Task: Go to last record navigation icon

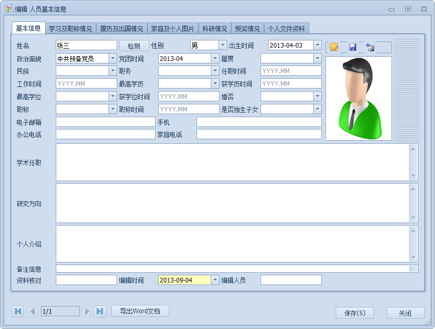Action: 100,311
